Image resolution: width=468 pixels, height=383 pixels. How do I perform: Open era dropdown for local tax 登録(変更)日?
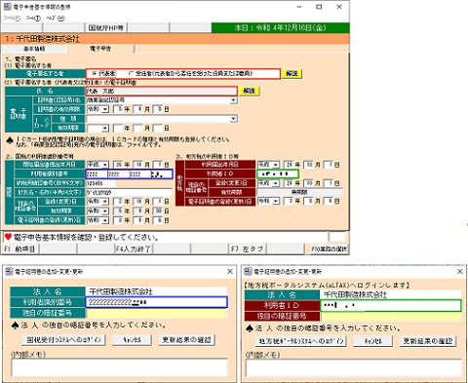point(276,183)
